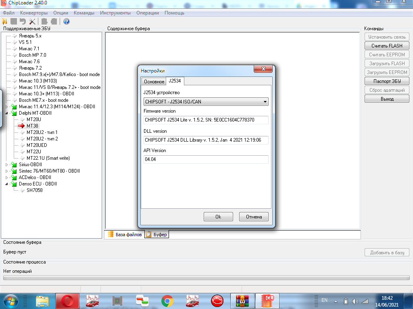Switch to the Основное tab in settings
Image resolution: width=413 pixels, height=309 pixels.
[x=154, y=82]
